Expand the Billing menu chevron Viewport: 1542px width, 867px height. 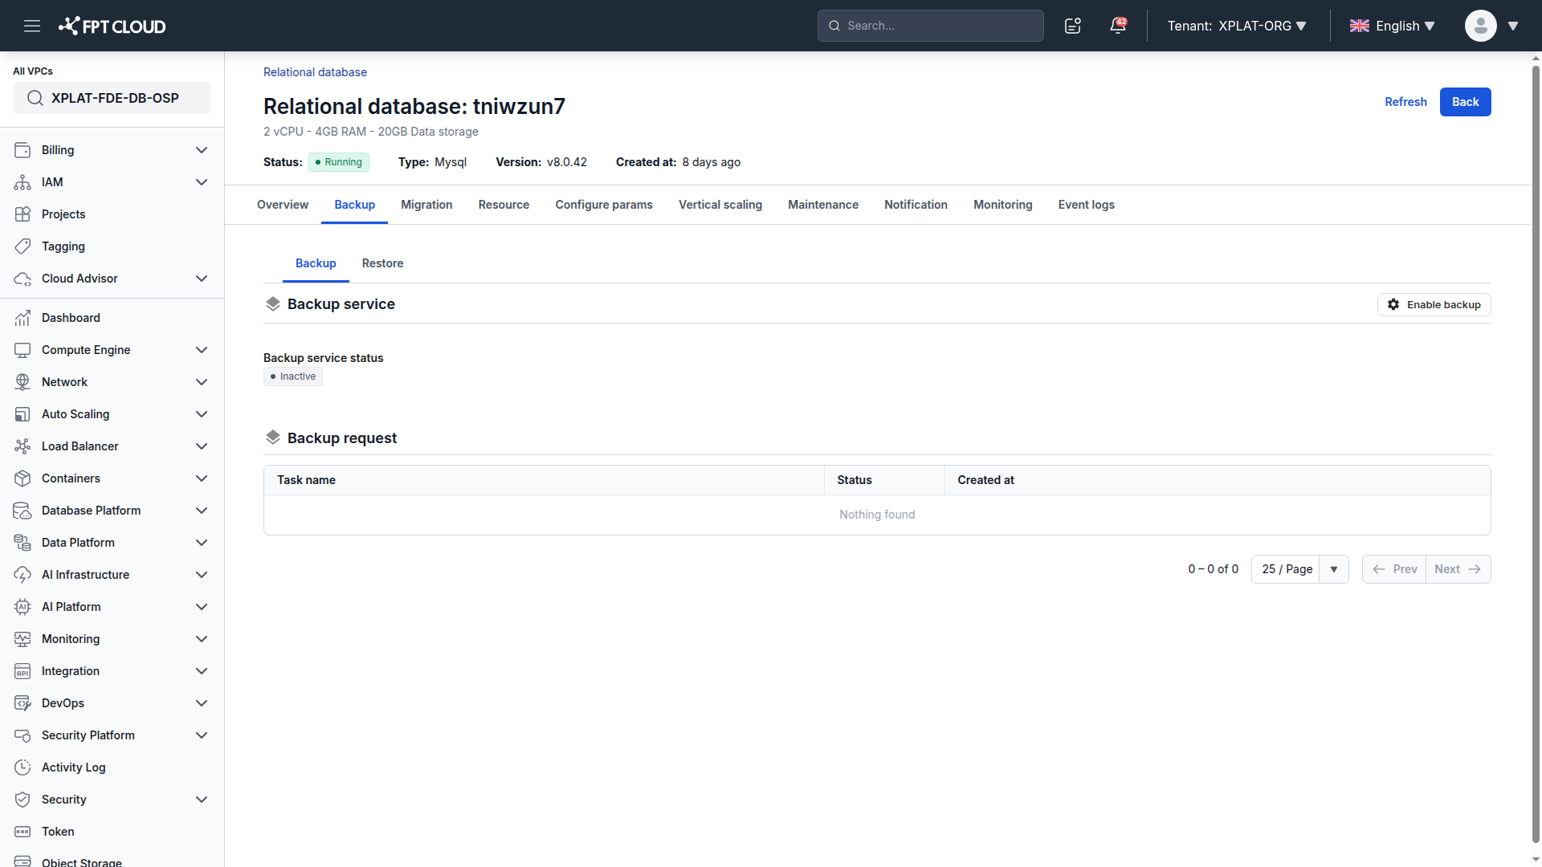202,150
